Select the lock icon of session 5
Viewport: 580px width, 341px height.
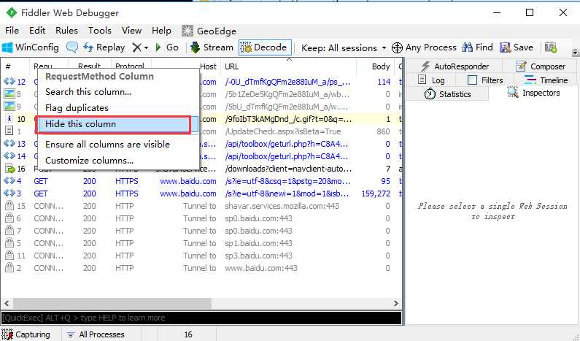click(x=9, y=243)
